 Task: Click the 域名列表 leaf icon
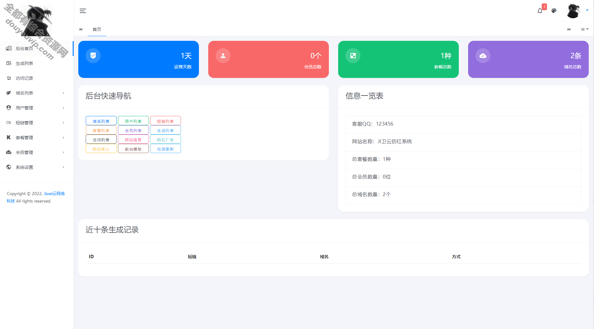point(9,93)
